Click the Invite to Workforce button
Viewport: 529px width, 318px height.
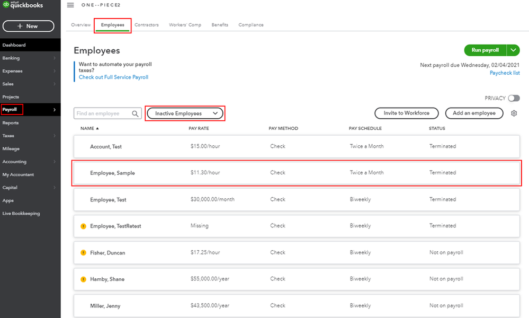point(406,113)
